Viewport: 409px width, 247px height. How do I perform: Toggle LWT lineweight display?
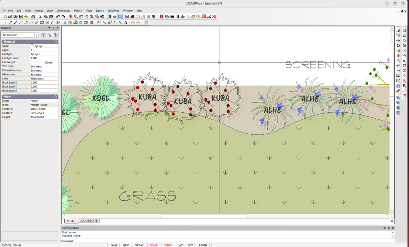180,245
